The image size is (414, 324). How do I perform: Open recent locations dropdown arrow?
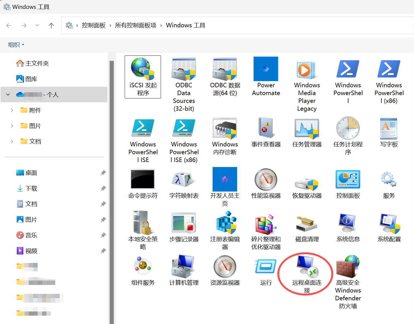(x=37, y=25)
